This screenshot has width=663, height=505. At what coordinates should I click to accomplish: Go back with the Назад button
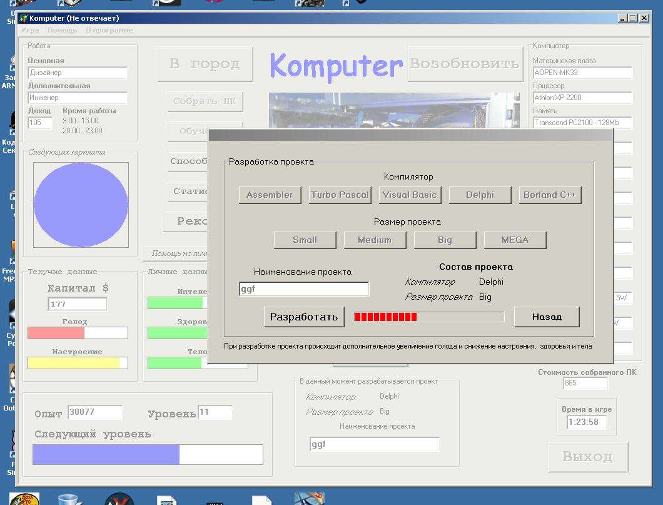[x=547, y=317]
